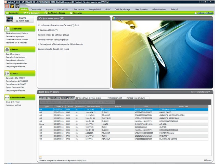This screenshot has height=164, width=219.
Task: Open Centralisation AUTOSSIMO
Action: point(17,81)
